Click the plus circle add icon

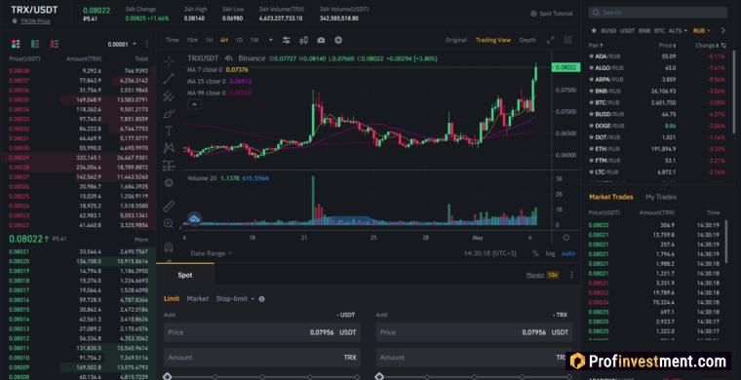tap(338, 40)
